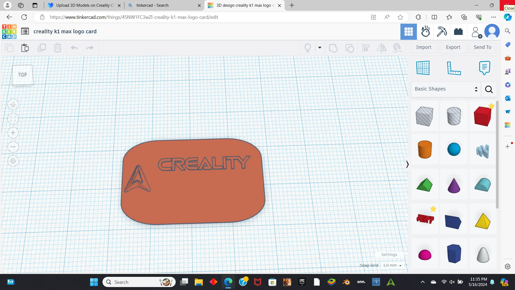Select the yellow Pyramid shape
Image resolution: width=515 pixels, height=290 pixels.
tap(483, 221)
